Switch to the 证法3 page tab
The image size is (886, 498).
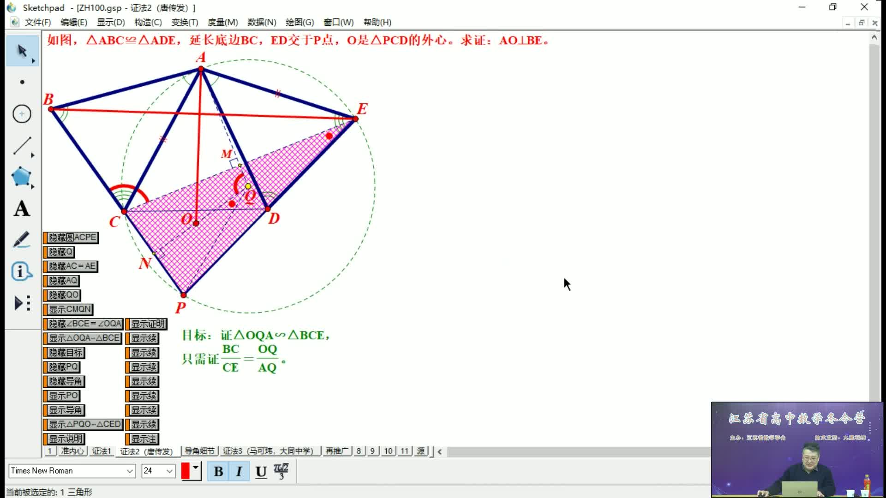tap(268, 451)
